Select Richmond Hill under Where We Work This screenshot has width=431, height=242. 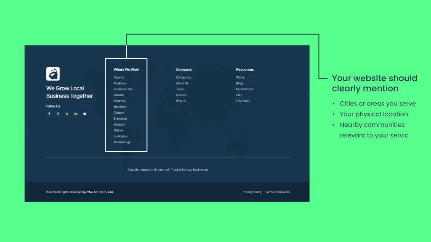123,89
